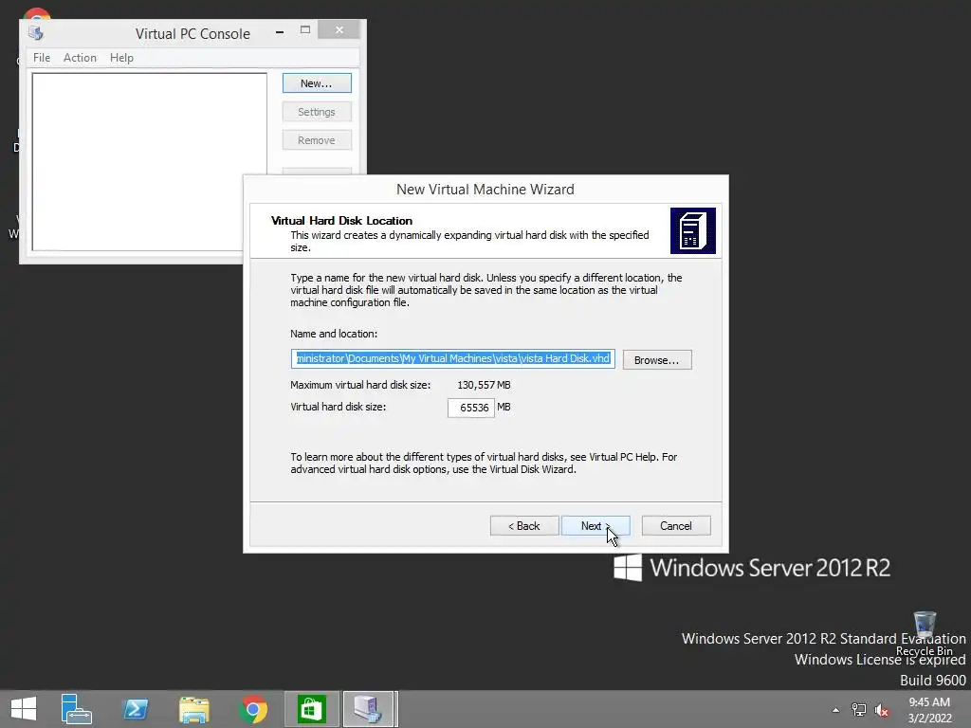Cancel the New Virtual Machine Wizard
Image resolution: width=971 pixels, height=728 pixels.
click(675, 525)
